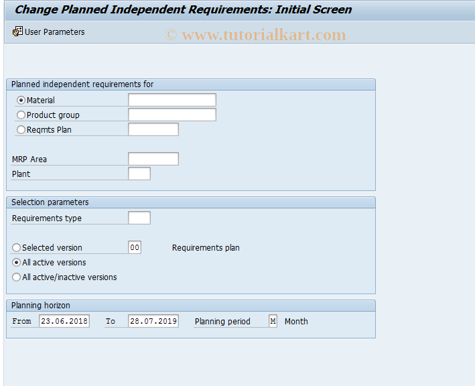Click the Planning period field showing M
The height and width of the screenshot is (386, 475).
coord(273,321)
